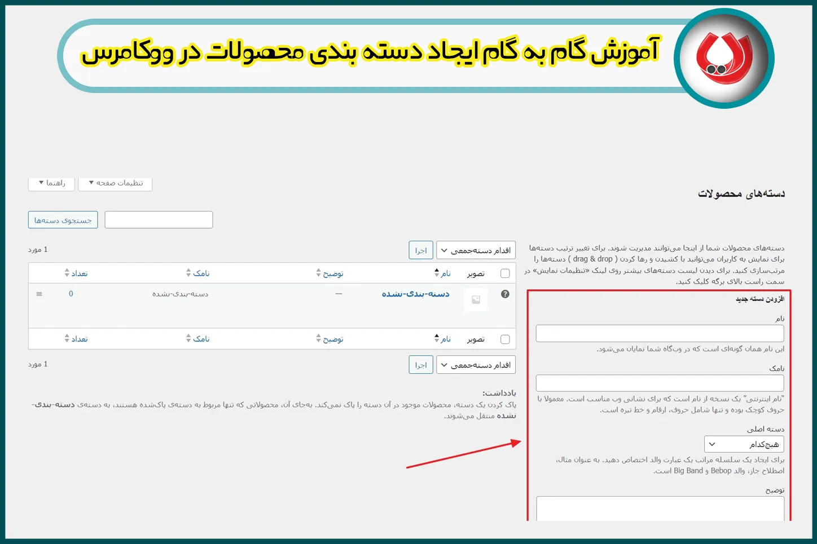The height and width of the screenshot is (544, 817).
Task: Open product count 0 link
Action: [71, 294]
